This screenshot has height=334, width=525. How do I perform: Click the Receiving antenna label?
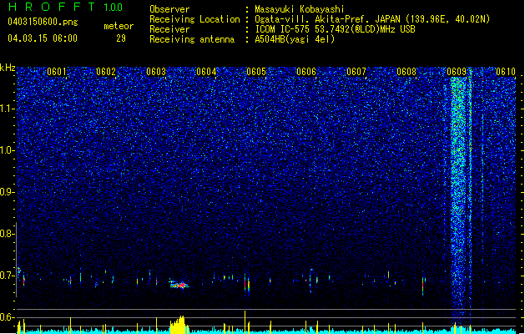click(x=192, y=39)
